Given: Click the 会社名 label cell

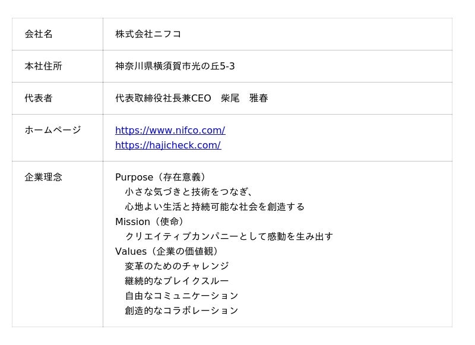Looking at the screenshot, I should point(39,34).
